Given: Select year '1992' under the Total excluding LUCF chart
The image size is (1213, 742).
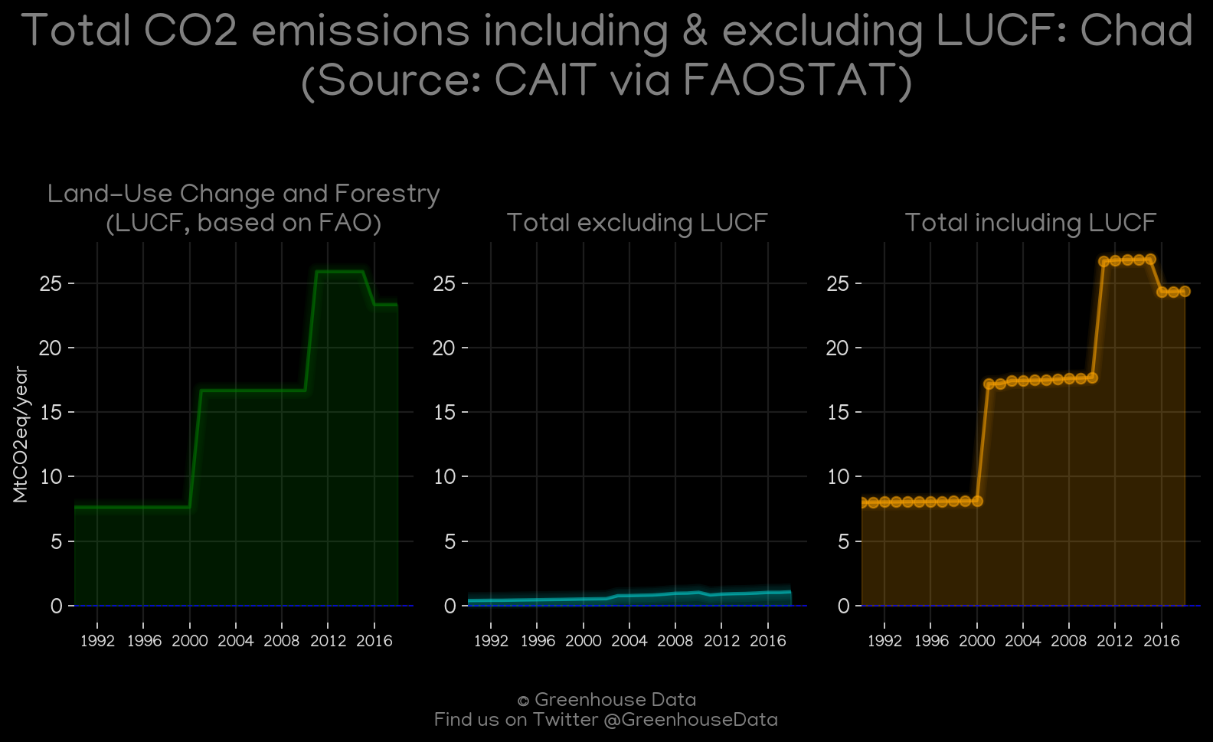Looking at the screenshot, I should coord(491,641).
